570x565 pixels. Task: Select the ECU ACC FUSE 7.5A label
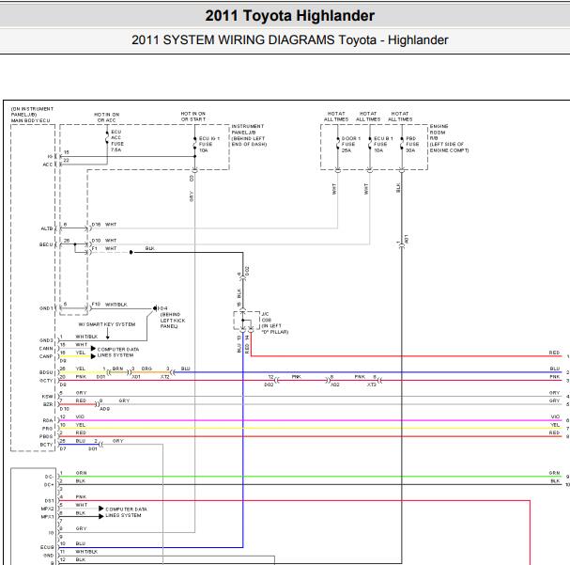tap(117, 141)
